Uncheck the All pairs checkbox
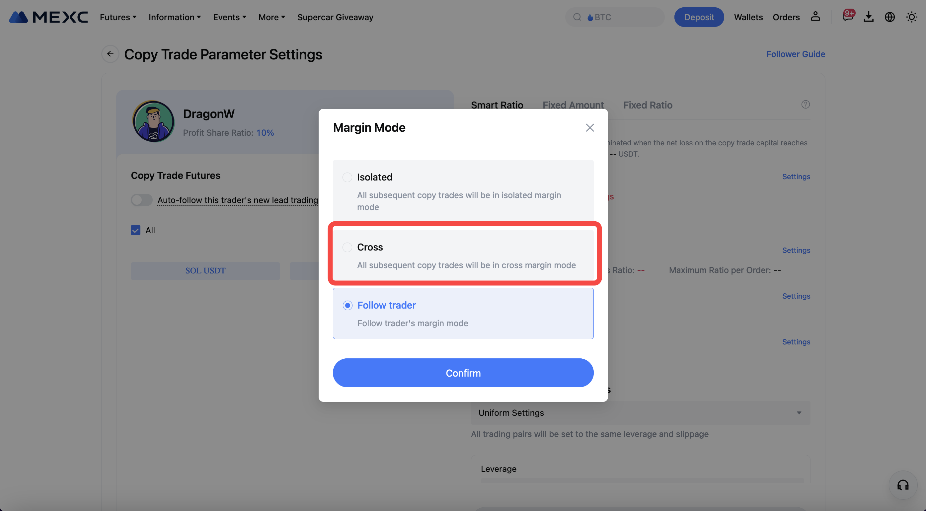 coord(135,230)
